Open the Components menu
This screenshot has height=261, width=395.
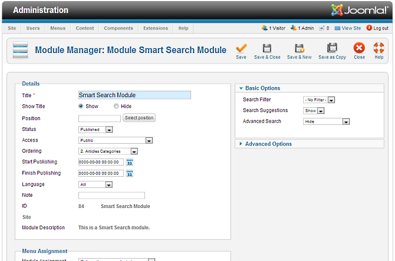coord(119,28)
